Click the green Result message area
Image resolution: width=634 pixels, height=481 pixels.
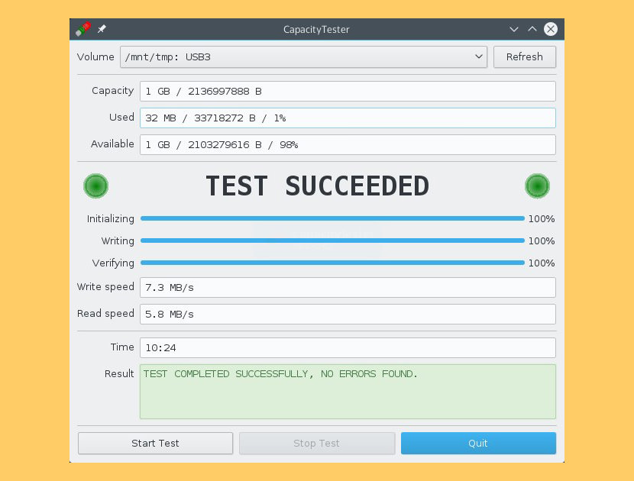point(348,392)
